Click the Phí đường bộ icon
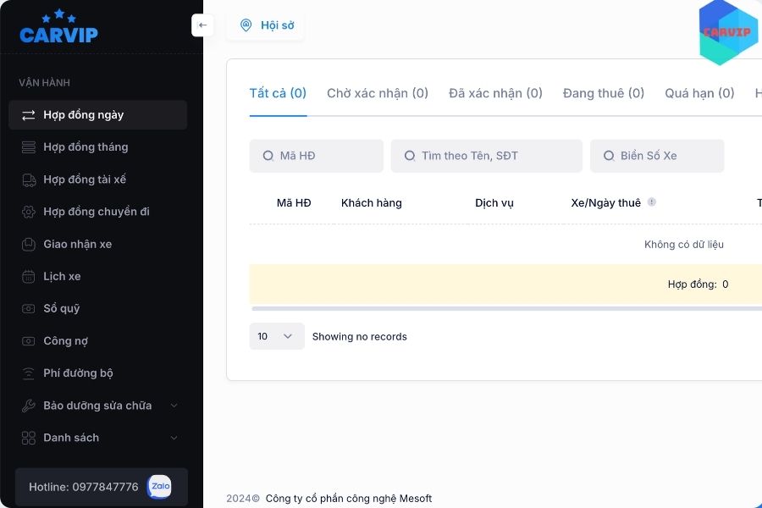This screenshot has height=508, width=762. (29, 373)
